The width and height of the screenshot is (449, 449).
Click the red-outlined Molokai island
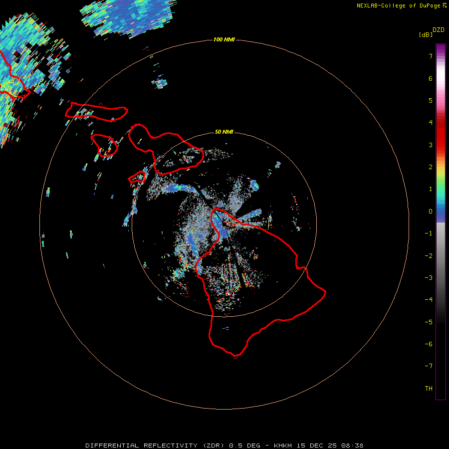tap(96, 112)
